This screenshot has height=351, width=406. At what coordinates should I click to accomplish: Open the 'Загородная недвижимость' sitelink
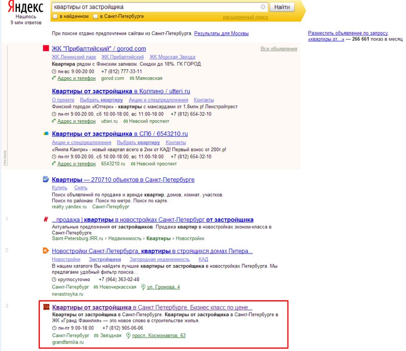click(x=159, y=259)
